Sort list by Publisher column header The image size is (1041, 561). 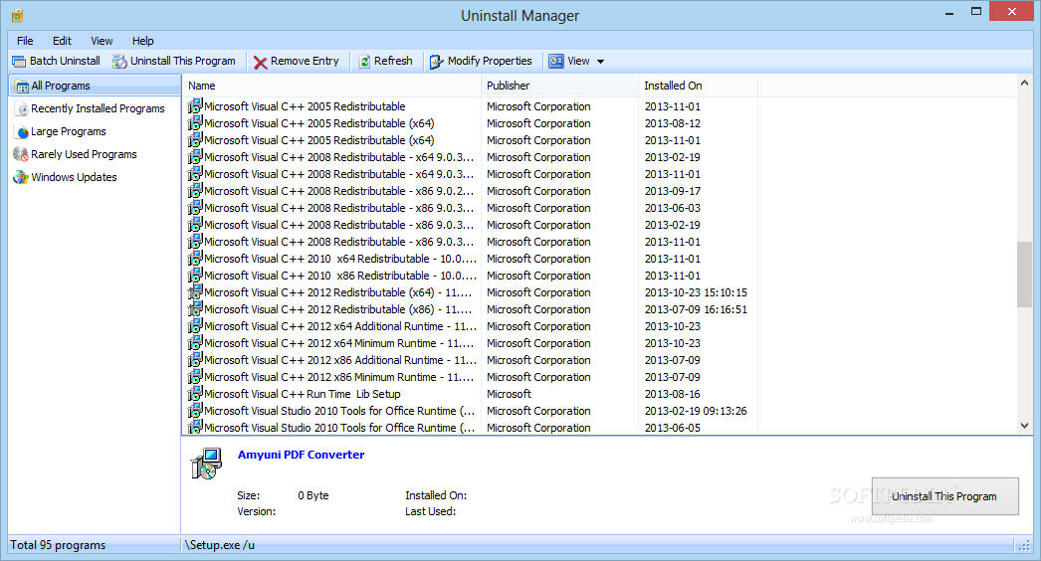click(559, 86)
